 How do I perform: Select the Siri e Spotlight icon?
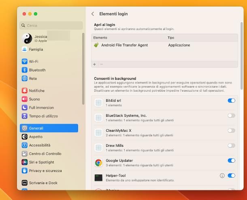(24, 162)
